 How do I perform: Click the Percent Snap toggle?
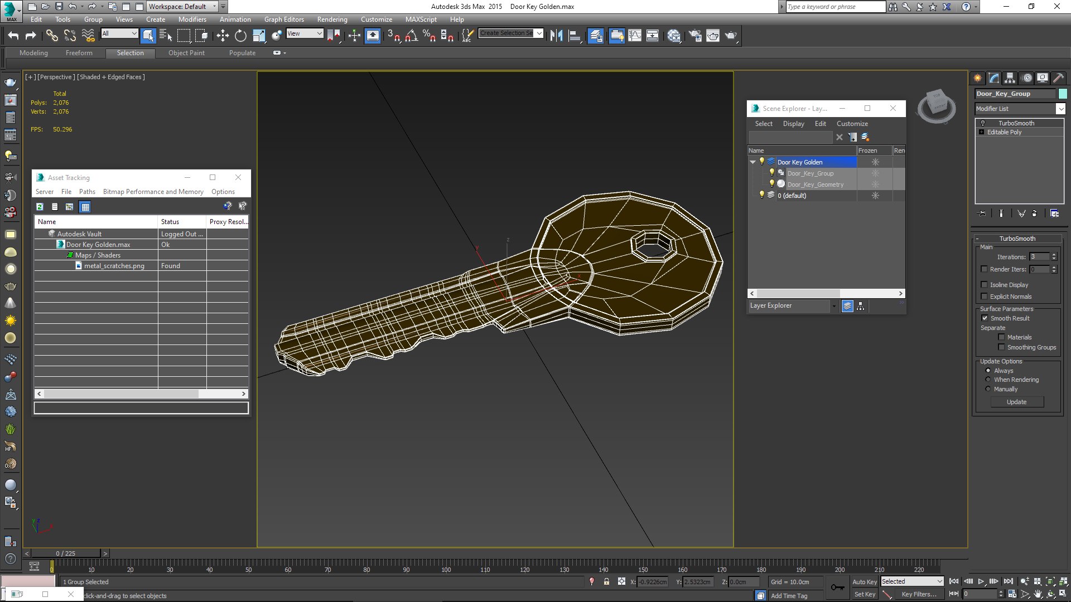click(x=429, y=36)
